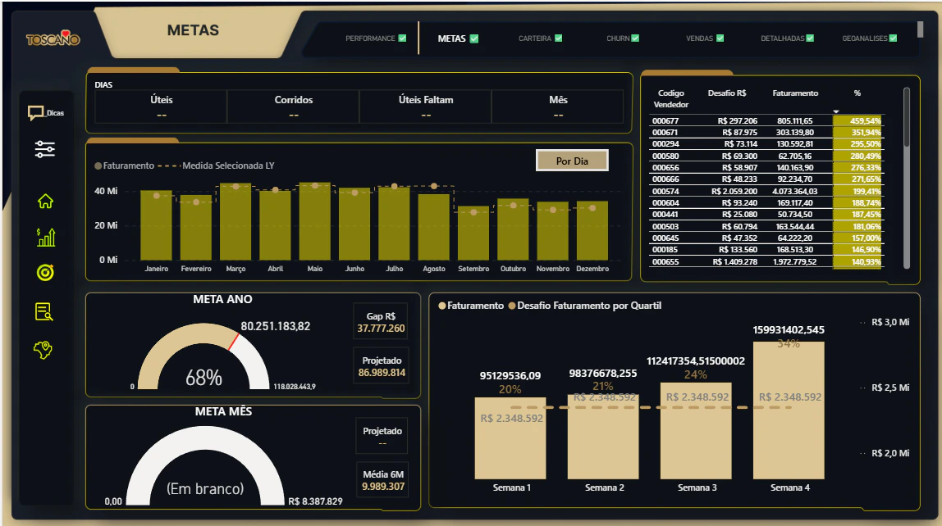
Task: Select vendor row 000574
Action: tap(766, 192)
